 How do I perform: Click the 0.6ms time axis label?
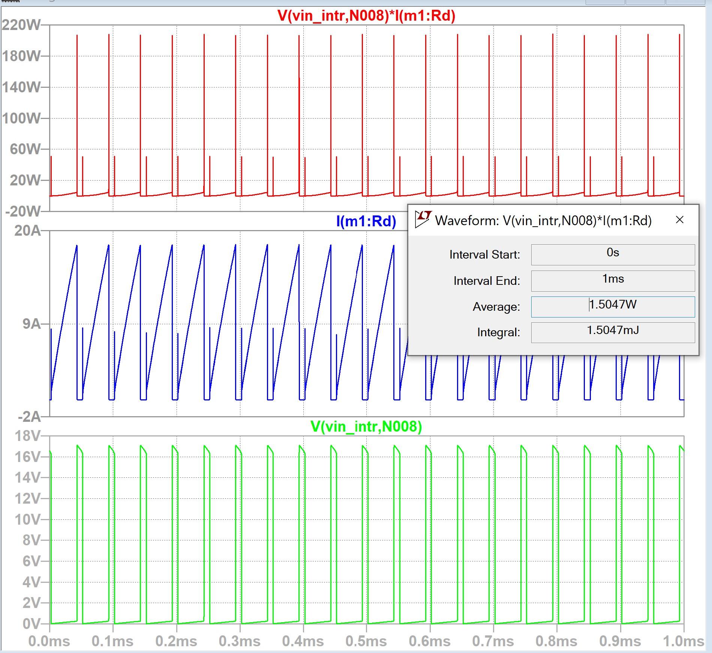430,641
